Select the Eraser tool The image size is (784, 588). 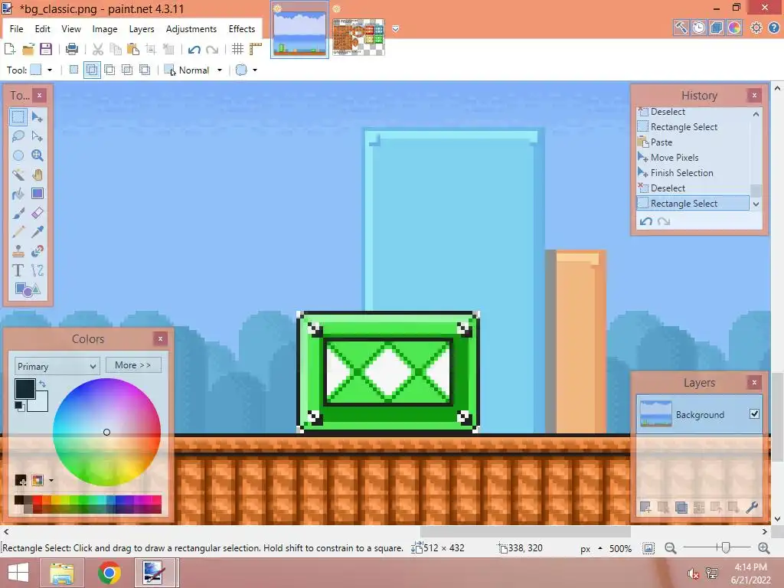(37, 213)
